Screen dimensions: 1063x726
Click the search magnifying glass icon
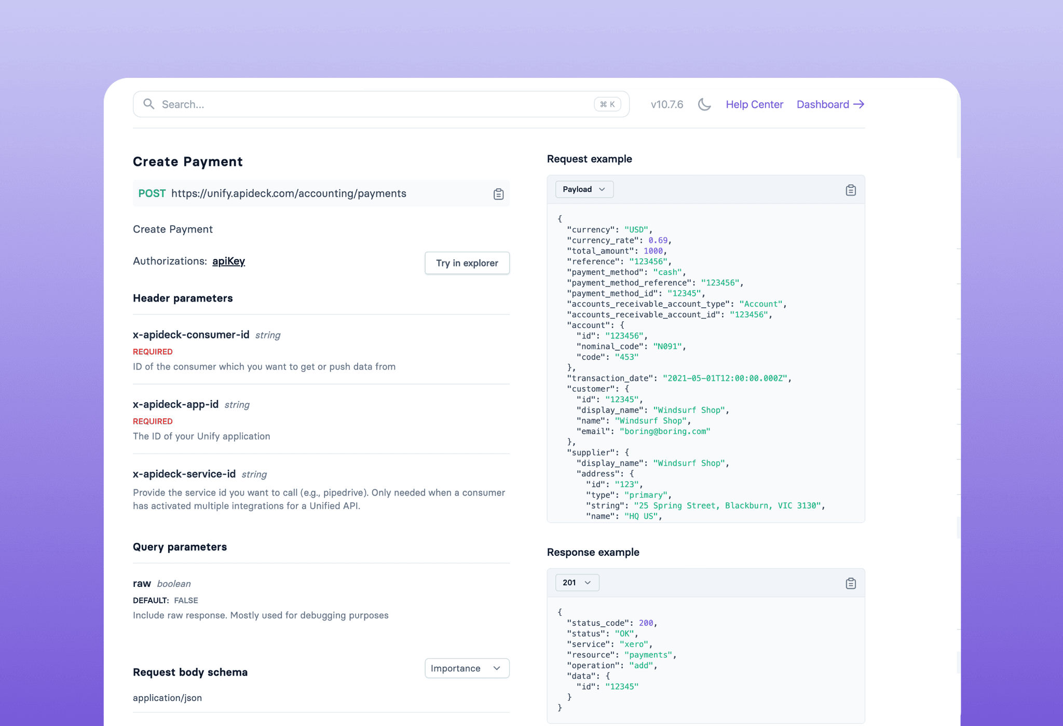[149, 104]
